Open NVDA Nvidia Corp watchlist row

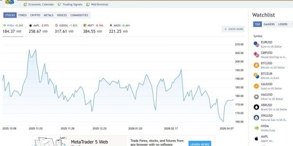[x=273, y=128]
